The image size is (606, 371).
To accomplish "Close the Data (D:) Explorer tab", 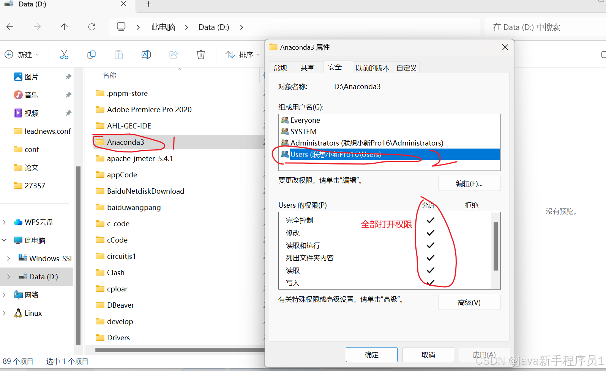I will coord(123,4).
